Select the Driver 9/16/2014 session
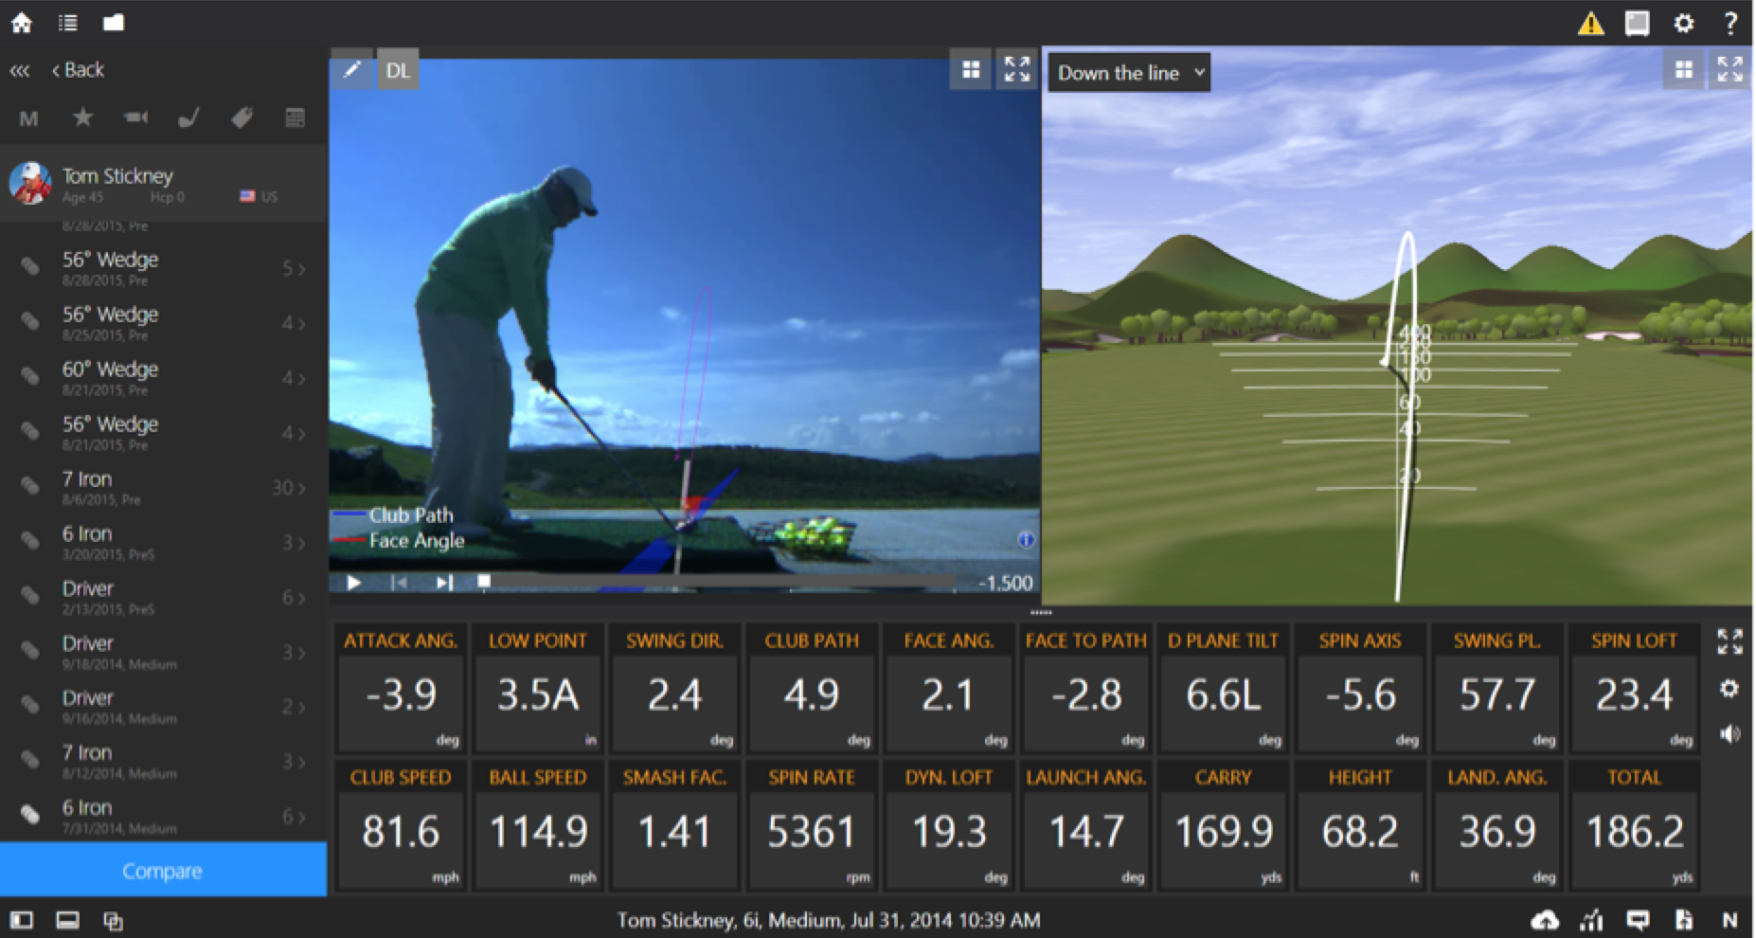Viewport: 1756px width, 938px height. (x=164, y=707)
